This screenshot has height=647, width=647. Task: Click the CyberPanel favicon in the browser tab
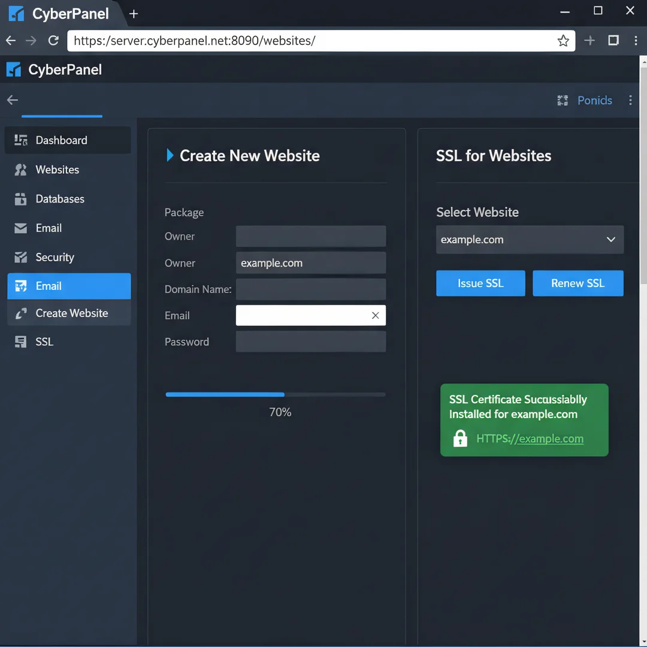tap(16, 14)
